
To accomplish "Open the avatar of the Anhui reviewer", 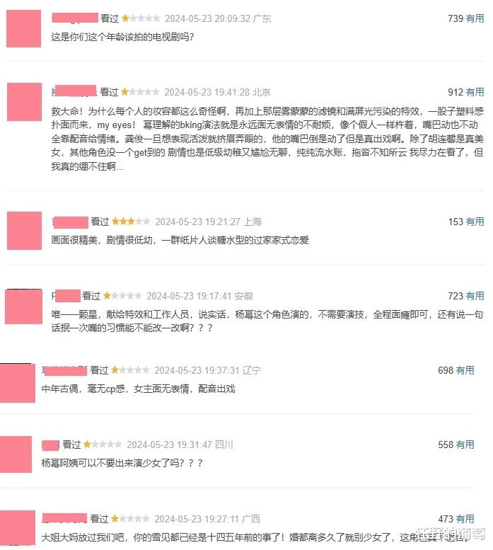I will coord(23,306).
